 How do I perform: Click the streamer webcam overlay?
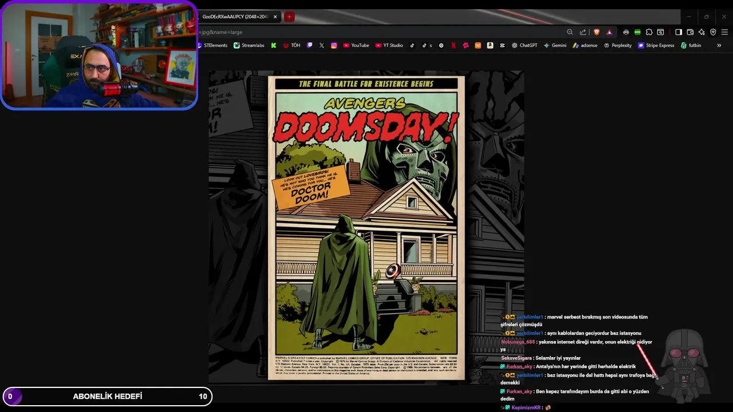point(99,56)
